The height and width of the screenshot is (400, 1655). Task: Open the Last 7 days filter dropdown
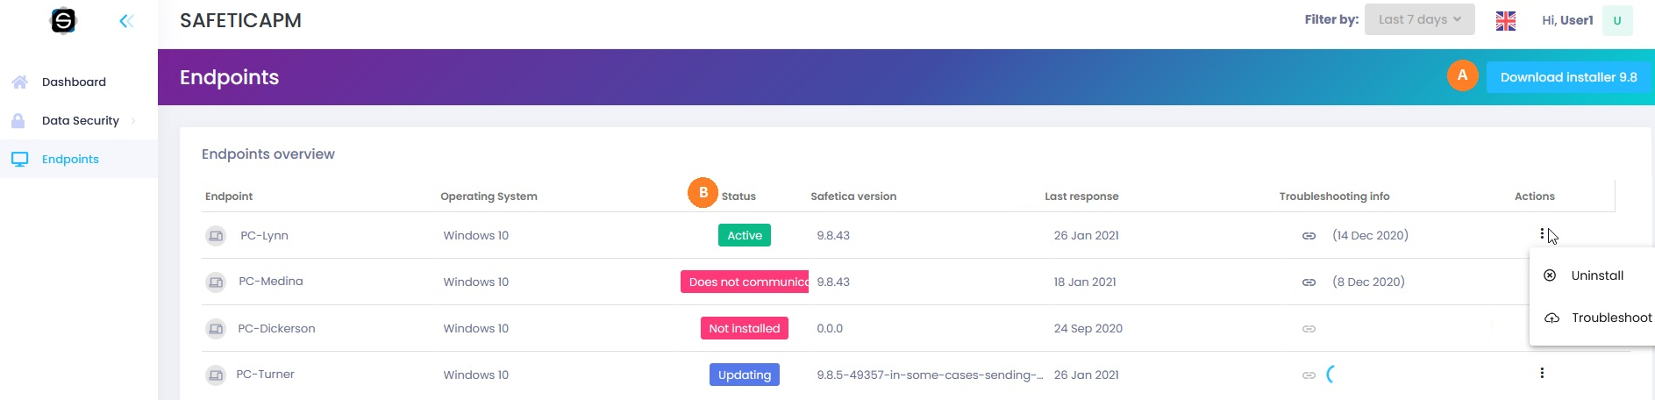[1419, 19]
